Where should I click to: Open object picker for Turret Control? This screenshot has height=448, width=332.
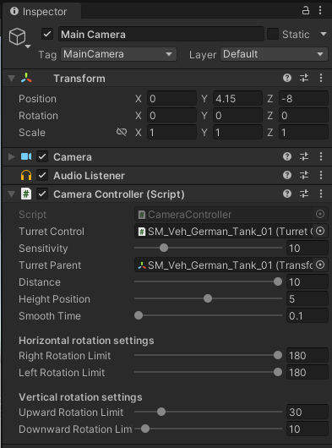pyautogui.click(x=320, y=231)
